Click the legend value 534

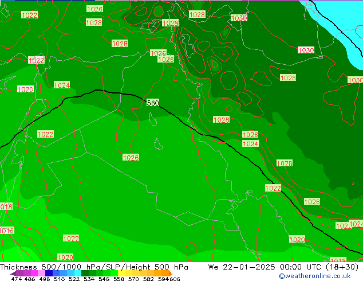(x=89, y=279)
